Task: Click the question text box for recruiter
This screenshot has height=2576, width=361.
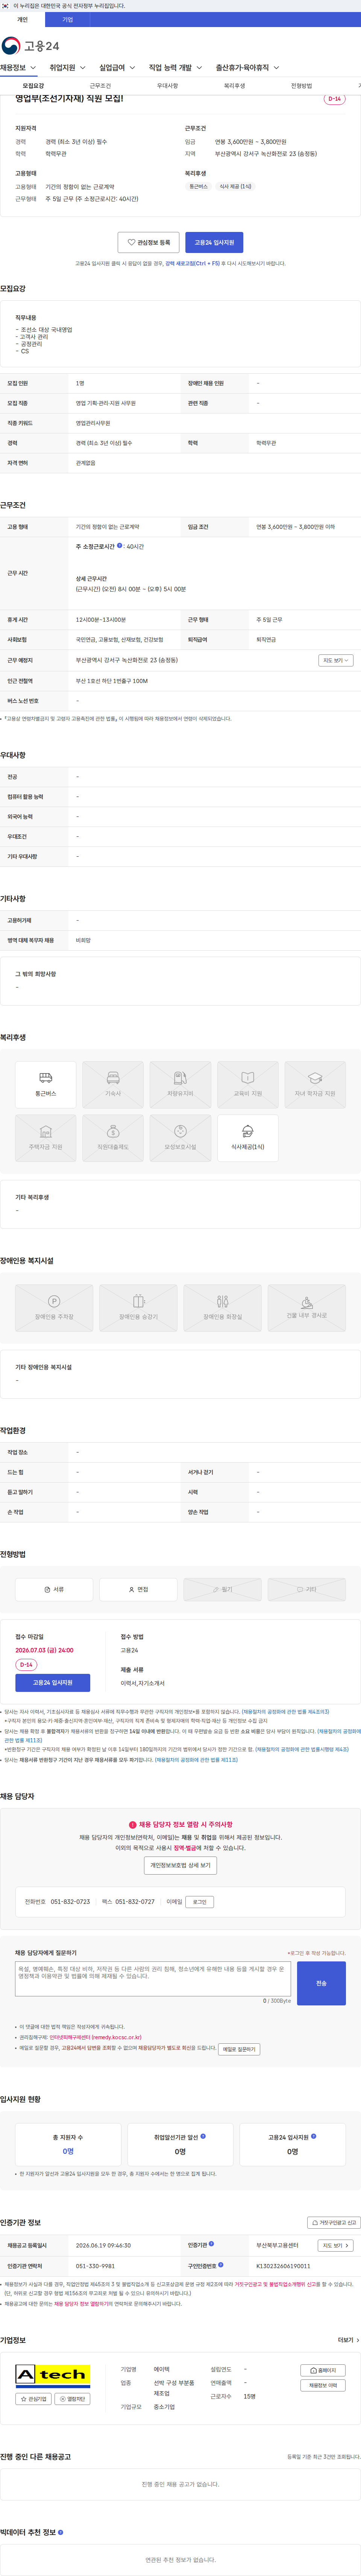Action: (x=153, y=1979)
